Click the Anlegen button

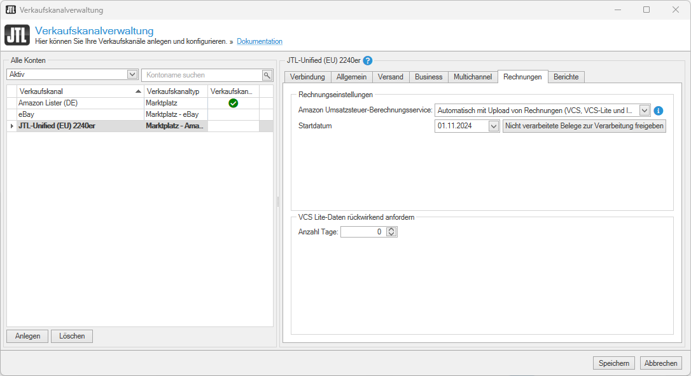tap(28, 336)
